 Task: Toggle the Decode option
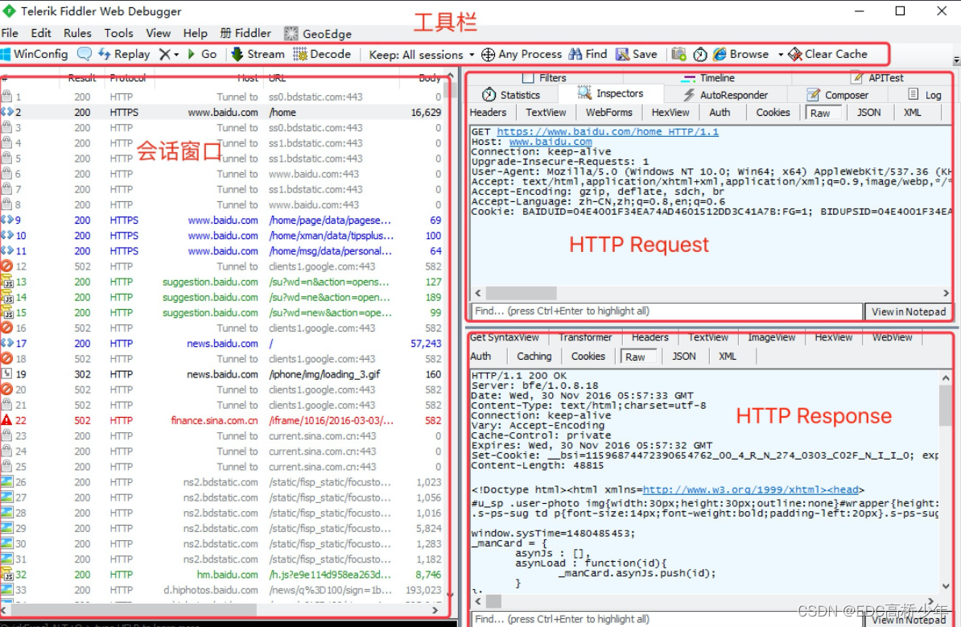(x=322, y=54)
